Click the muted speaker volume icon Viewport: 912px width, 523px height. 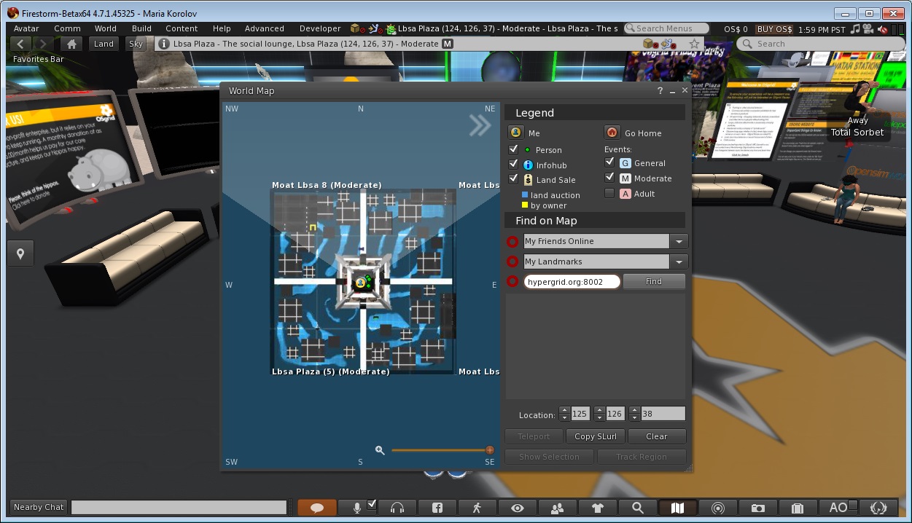[x=883, y=29]
